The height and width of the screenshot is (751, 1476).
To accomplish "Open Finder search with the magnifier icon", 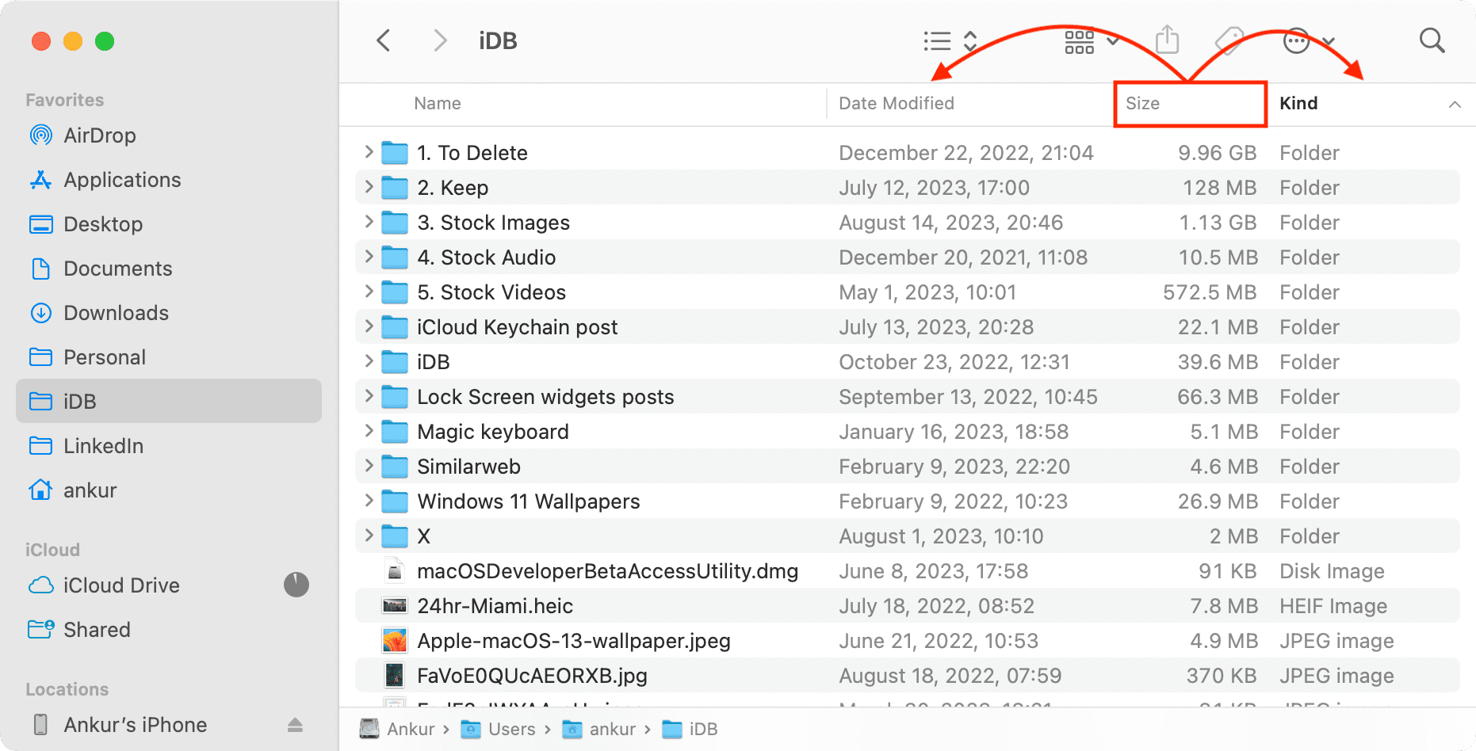I will tap(1432, 40).
